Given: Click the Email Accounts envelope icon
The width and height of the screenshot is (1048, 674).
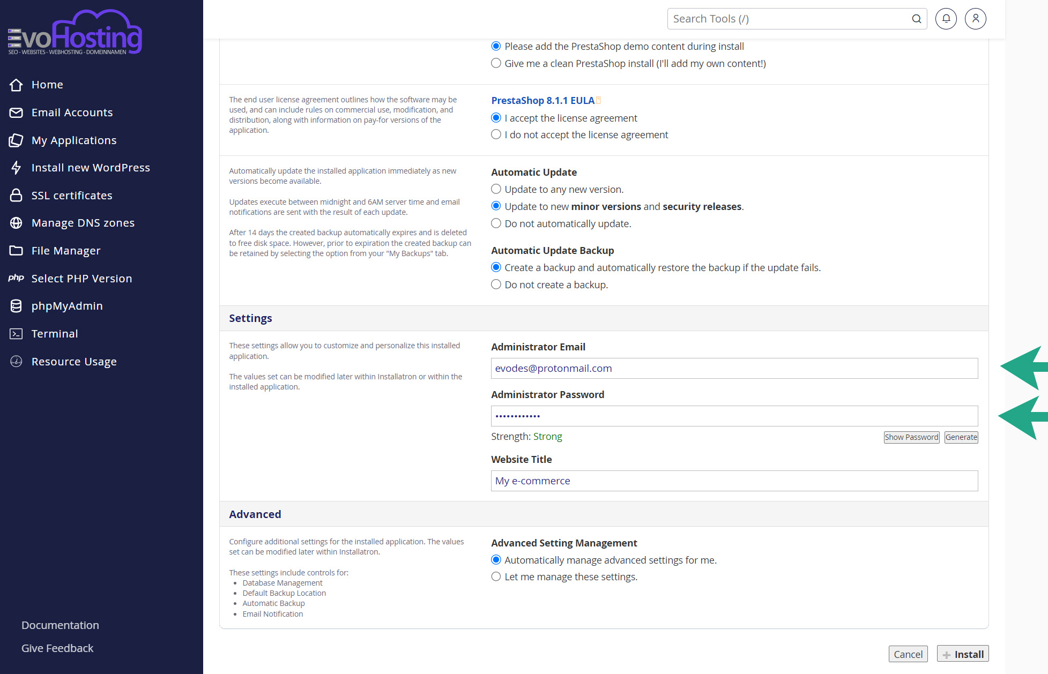Looking at the screenshot, I should (16, 113).
